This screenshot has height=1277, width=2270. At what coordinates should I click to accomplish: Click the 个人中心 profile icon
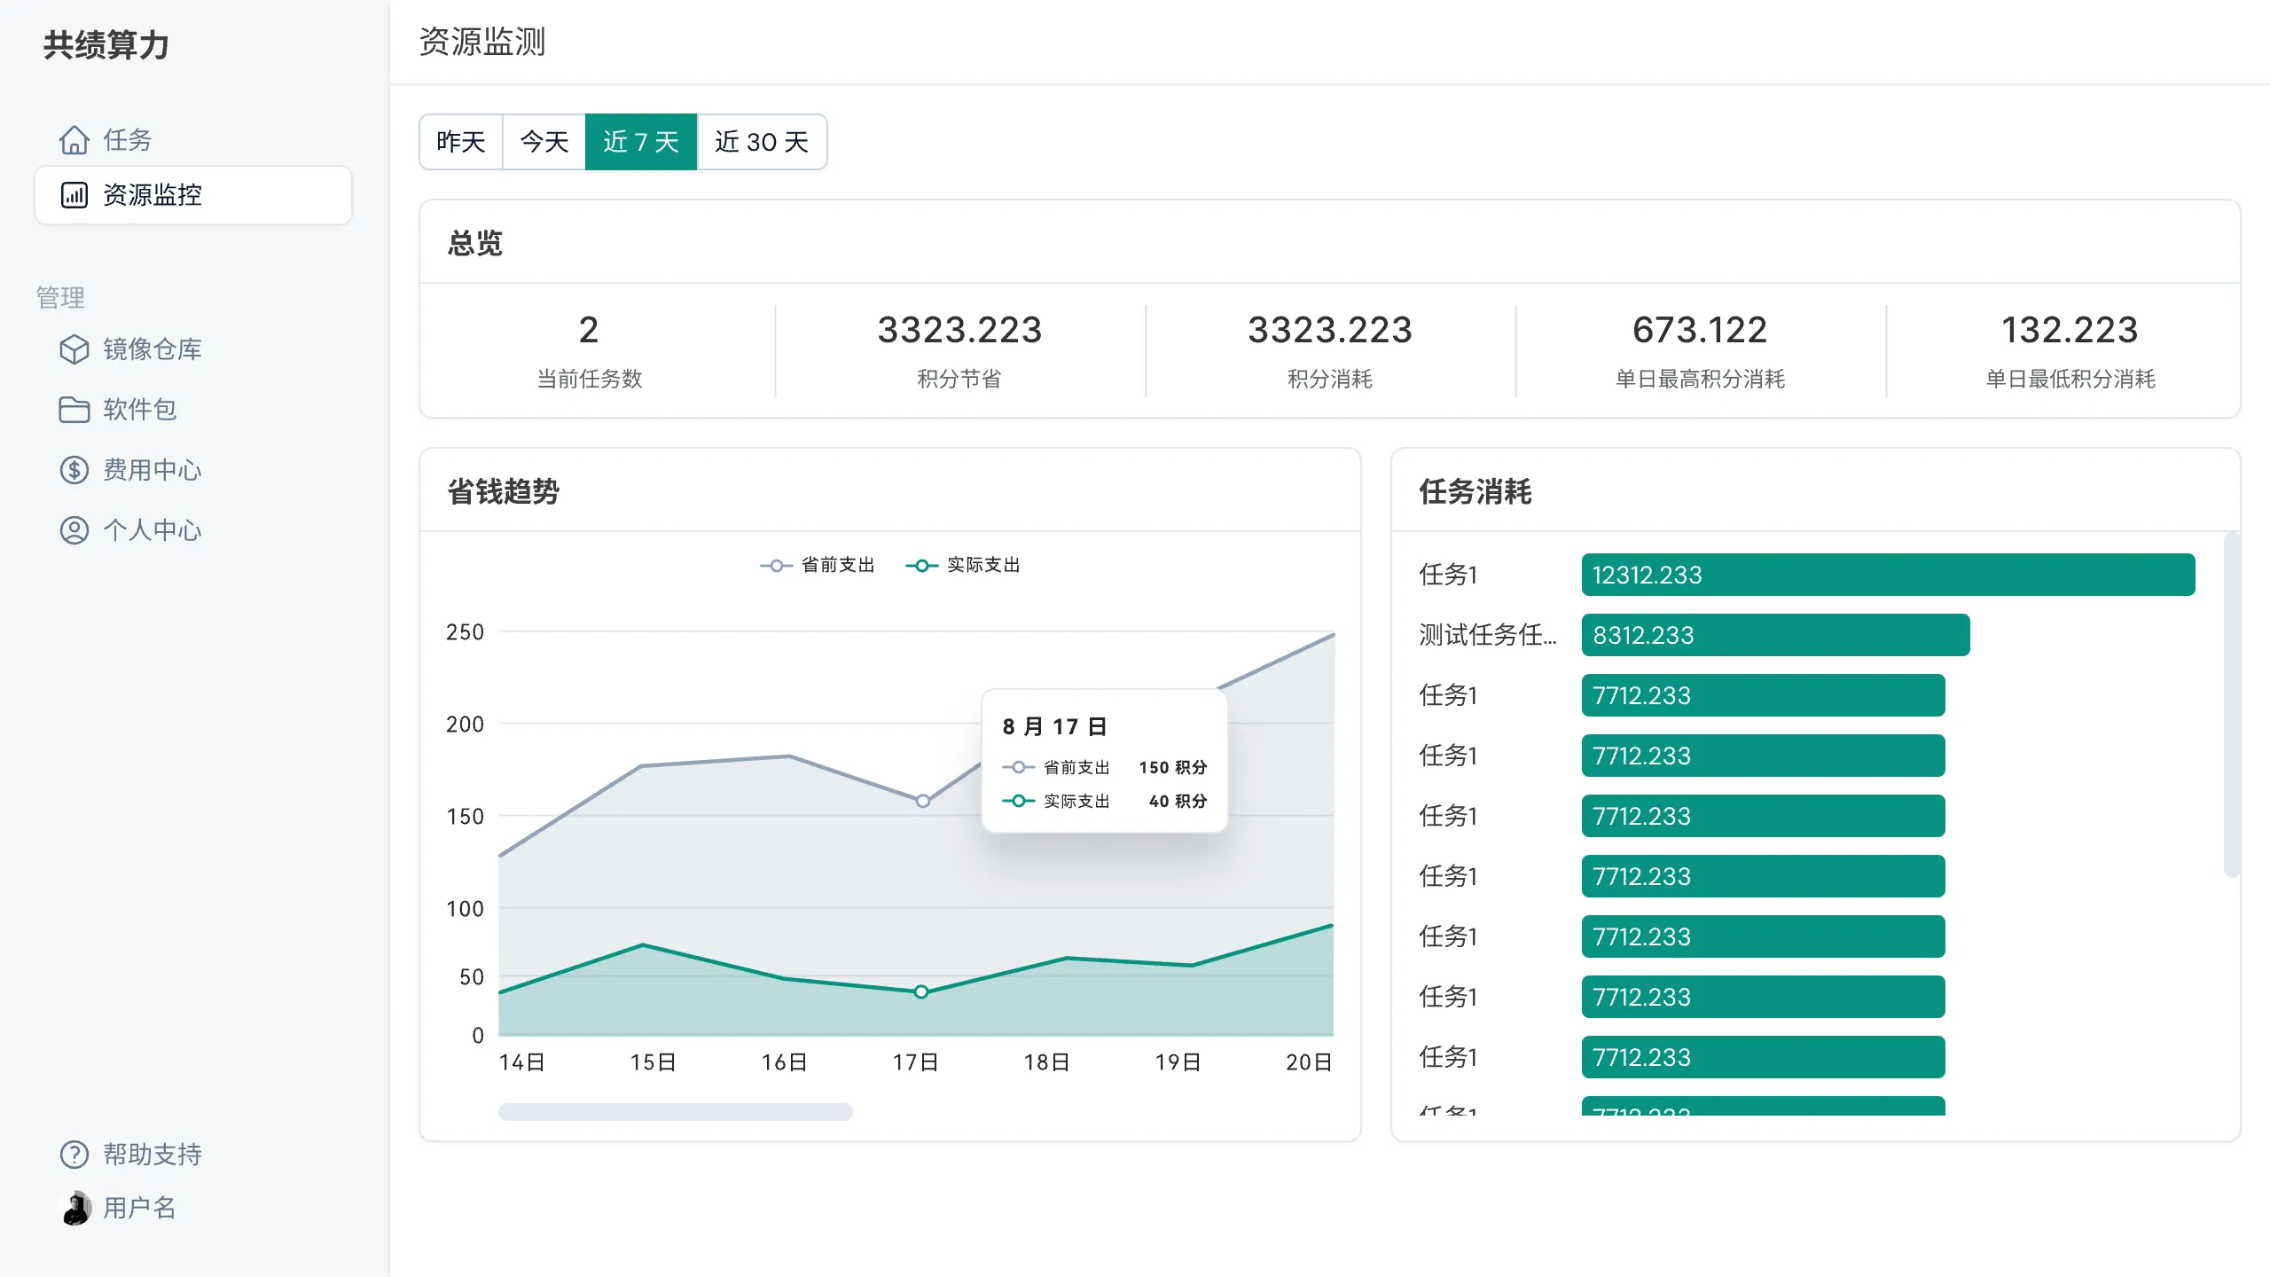coord(74,529)
